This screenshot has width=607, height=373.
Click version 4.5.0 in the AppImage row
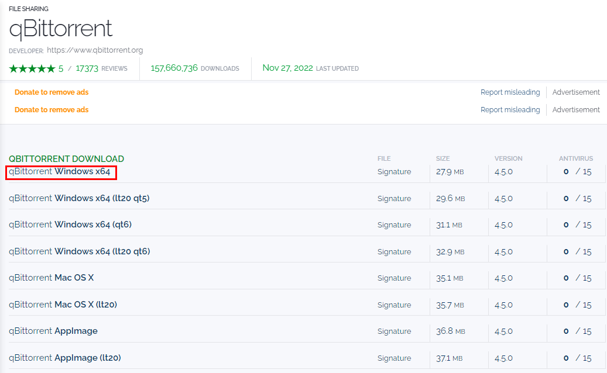tap(503, 331)
